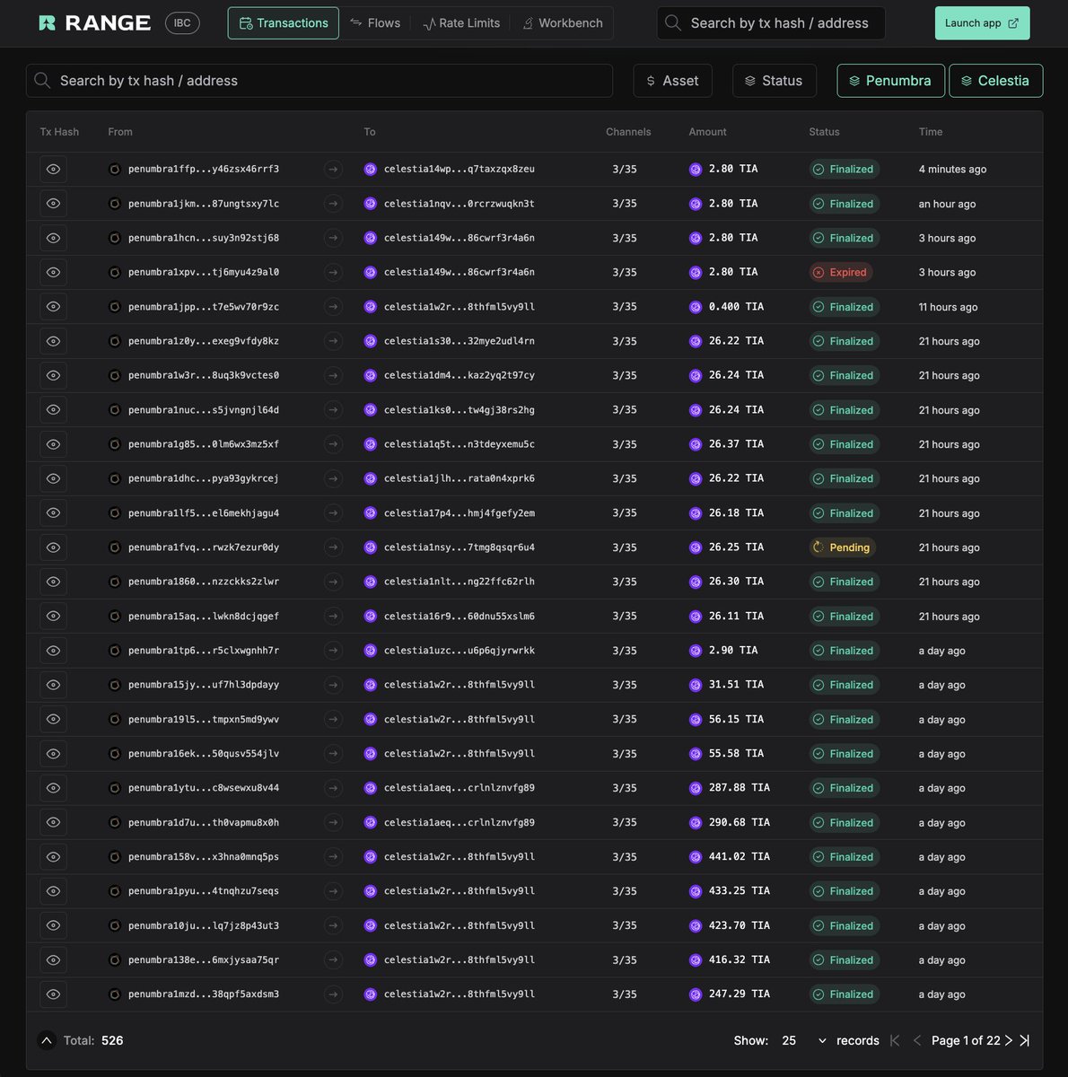
Task: Open sender address penumbra1jpp...t7e5wv70r9zc
Action: tap(204, 307)
